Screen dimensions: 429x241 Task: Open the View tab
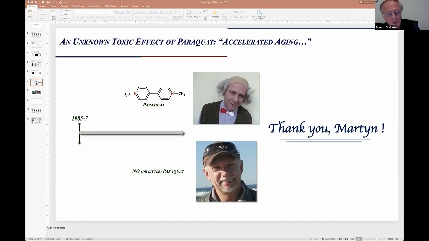click(x=135, y=6)
